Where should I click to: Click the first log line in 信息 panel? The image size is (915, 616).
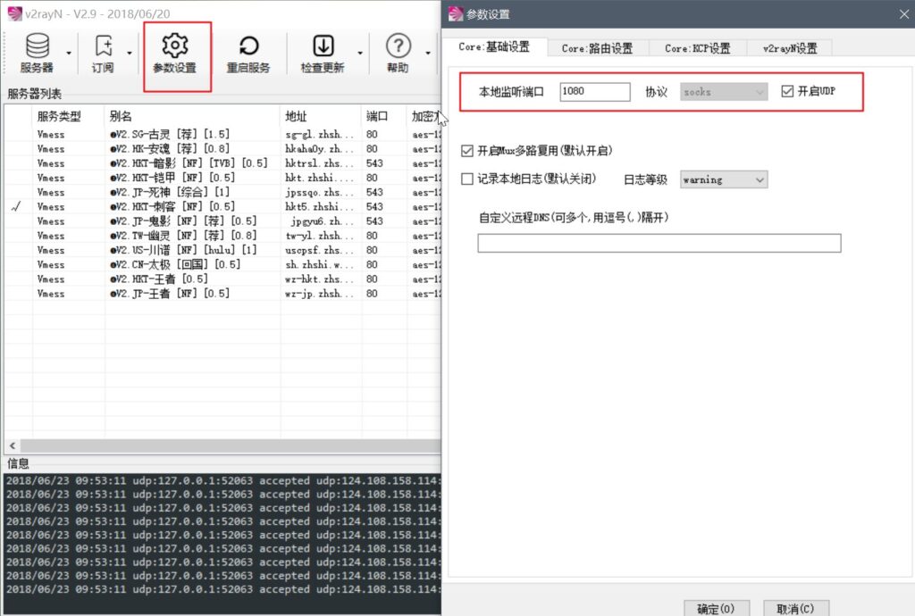(222, 481)
